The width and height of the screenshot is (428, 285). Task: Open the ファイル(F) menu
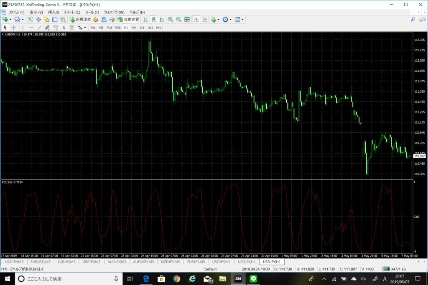tap(16, 12)
